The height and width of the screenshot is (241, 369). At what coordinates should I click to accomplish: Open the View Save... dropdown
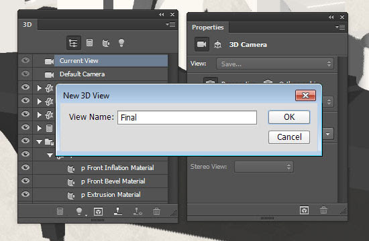click(x=275, y=64)
